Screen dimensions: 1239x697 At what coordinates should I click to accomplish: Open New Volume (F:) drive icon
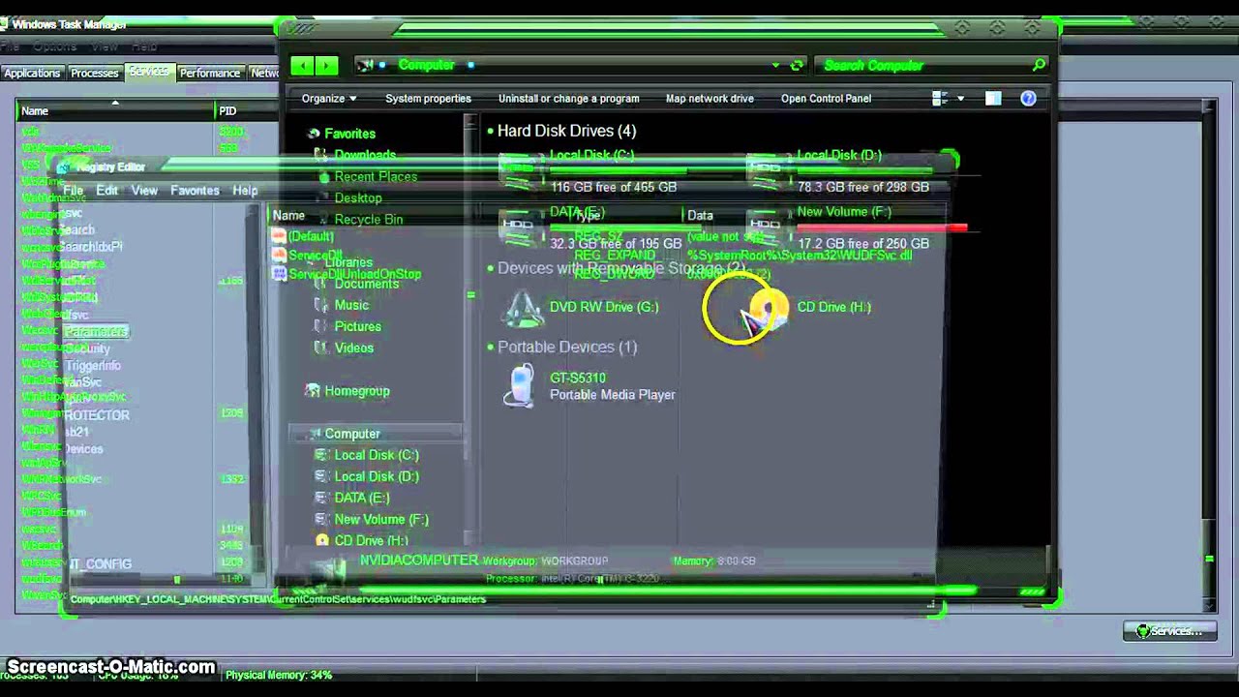pyautogui.click(x=767, y=227)
